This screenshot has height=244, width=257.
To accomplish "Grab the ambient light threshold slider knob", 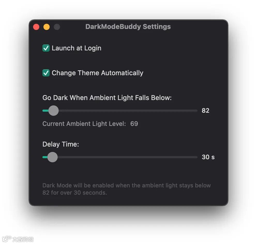I will tap(54, 111).
